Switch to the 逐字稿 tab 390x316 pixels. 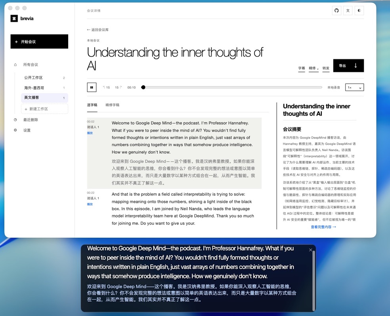click(92, 105)
